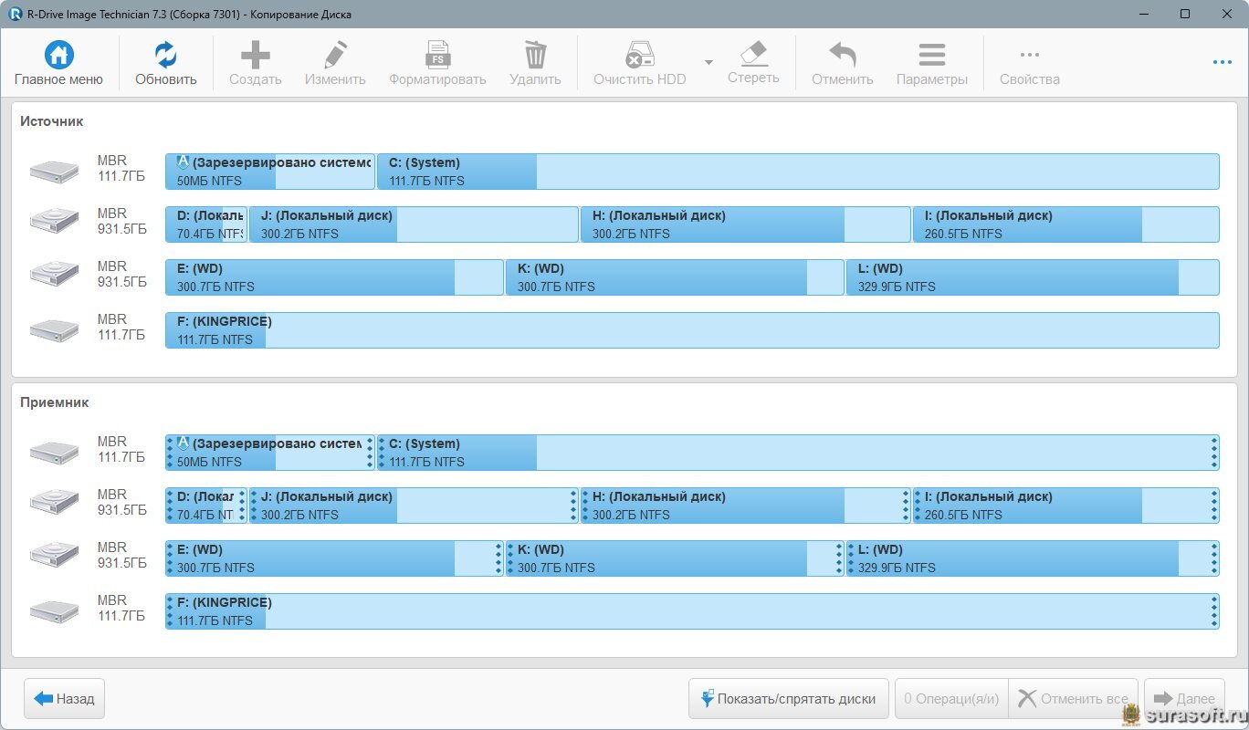Select destination reserved 50МБ partition
1249x730 pixels.
(x=270, y=453)
